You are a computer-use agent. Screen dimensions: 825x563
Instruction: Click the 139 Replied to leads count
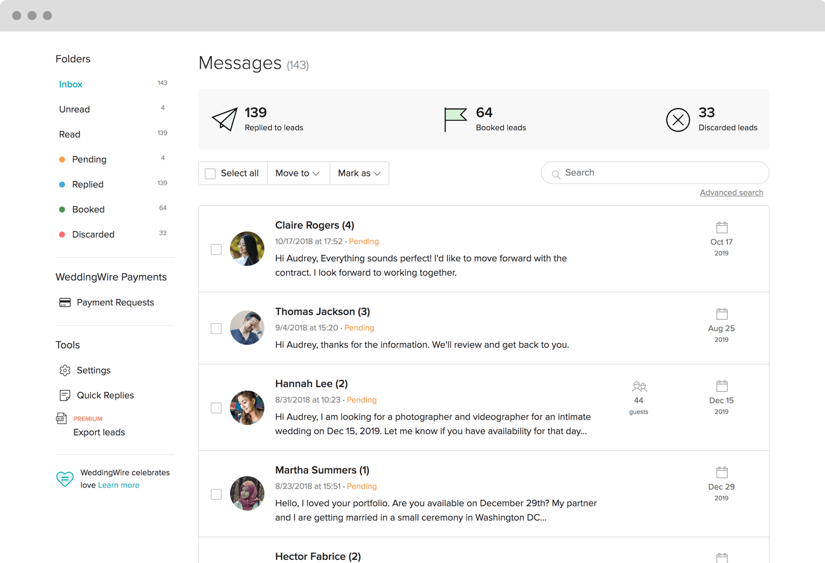click(x=255, y=113)
